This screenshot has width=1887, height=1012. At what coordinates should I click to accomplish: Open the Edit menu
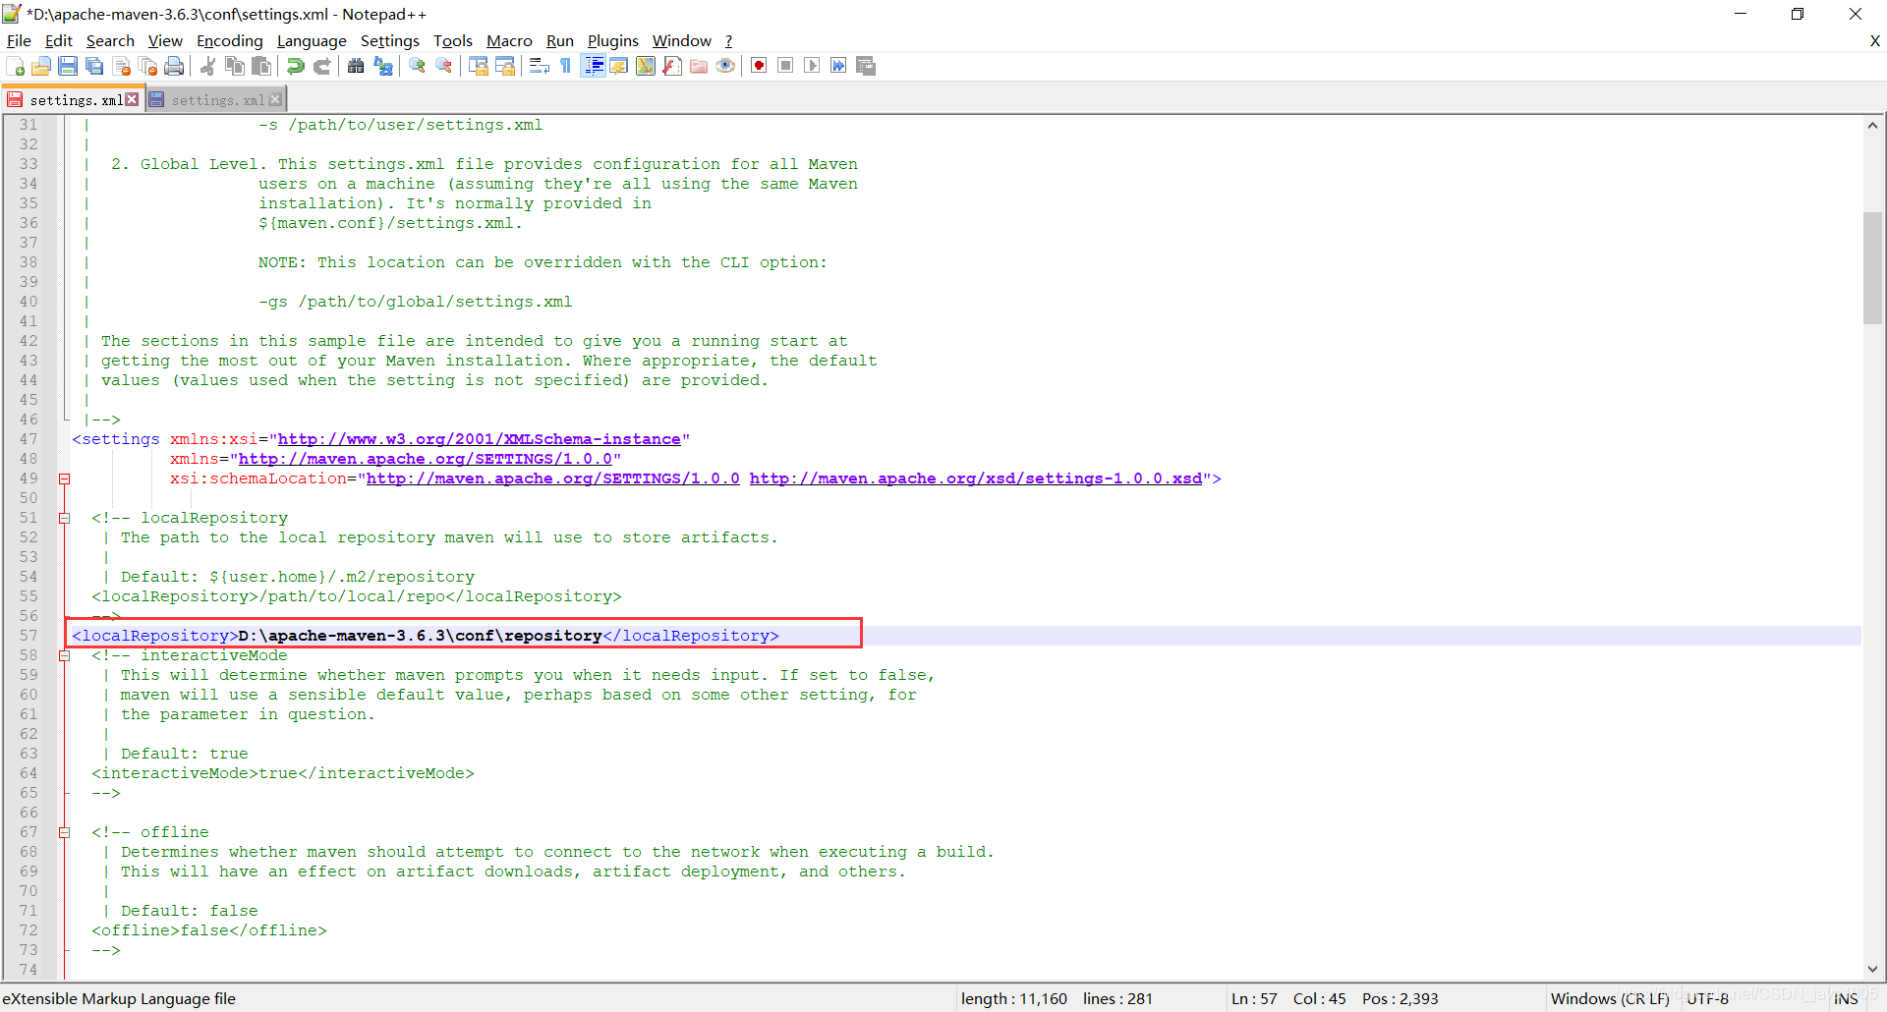tap(59, 40)
